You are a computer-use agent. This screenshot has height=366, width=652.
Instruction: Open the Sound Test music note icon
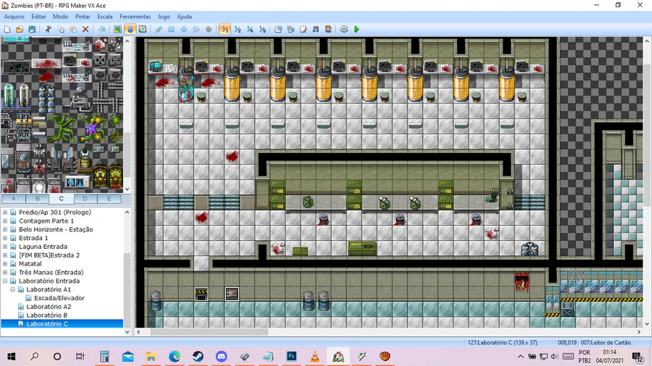pos(316,29)
